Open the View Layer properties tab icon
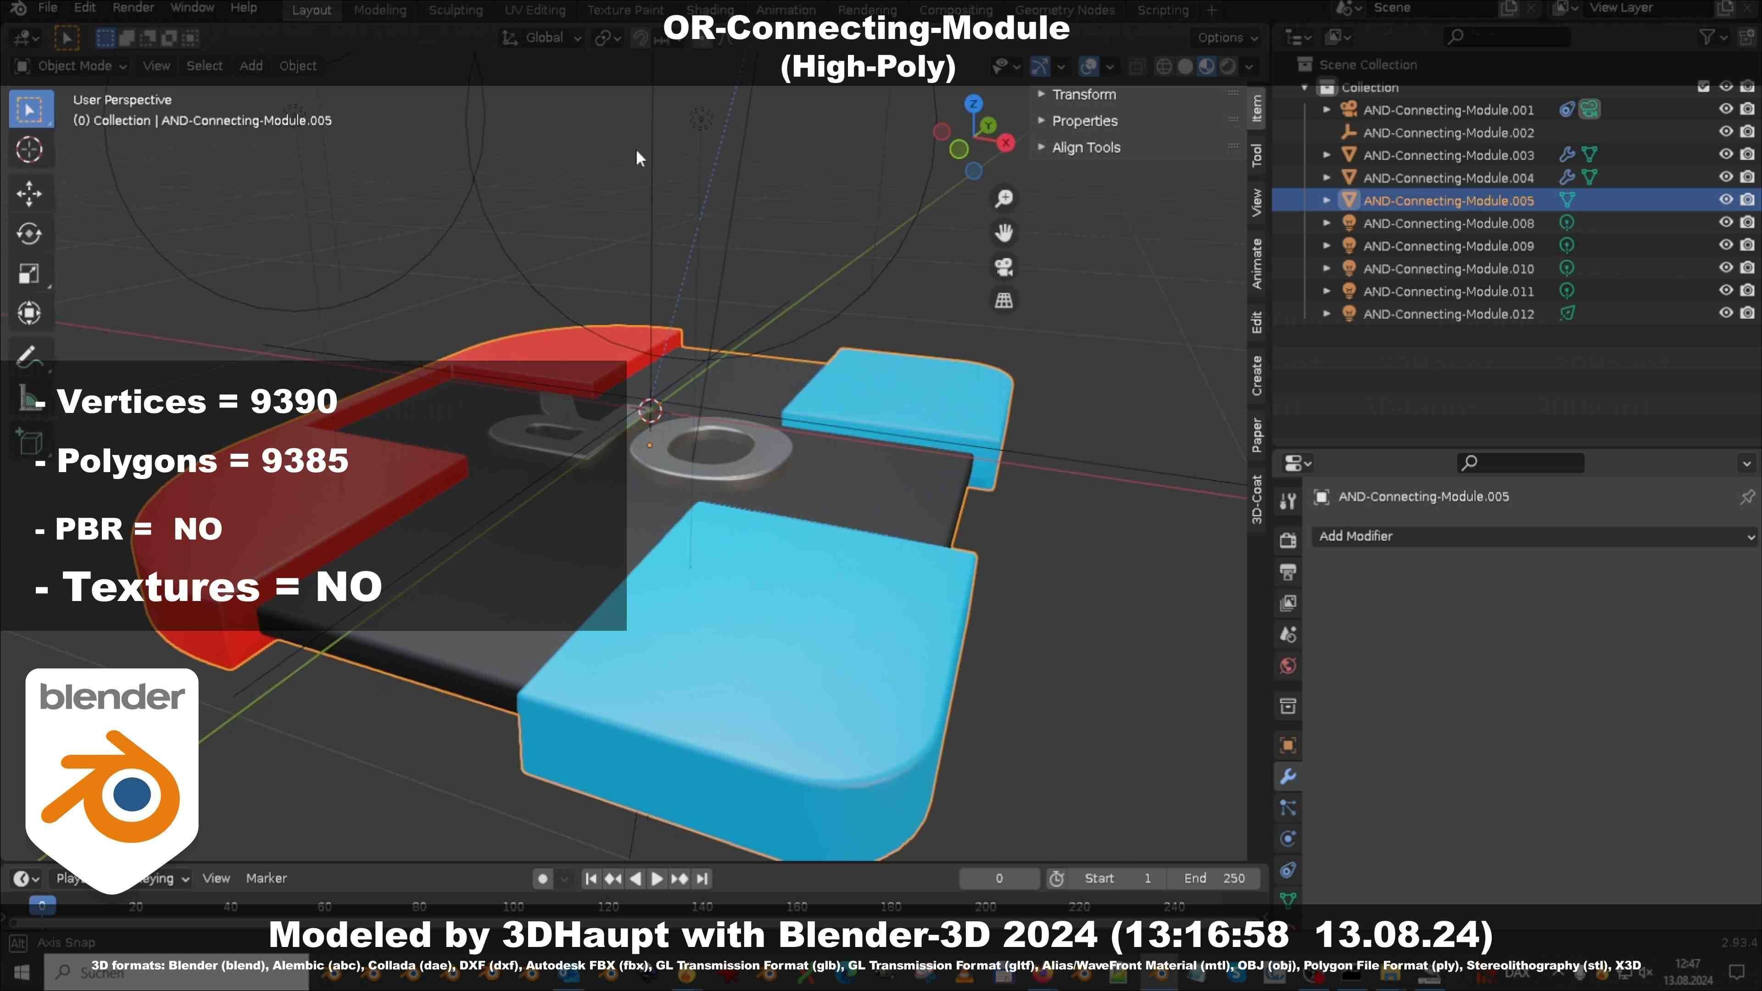The image size is (1762, 991). [1288, 602]
